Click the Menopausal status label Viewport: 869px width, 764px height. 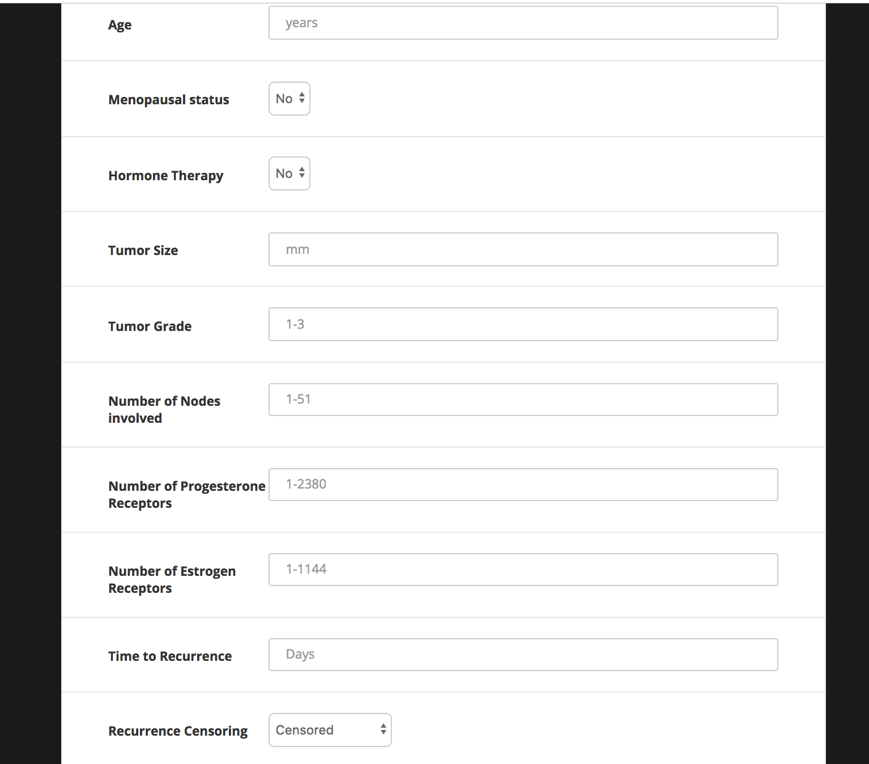click(x=169, y=100)
